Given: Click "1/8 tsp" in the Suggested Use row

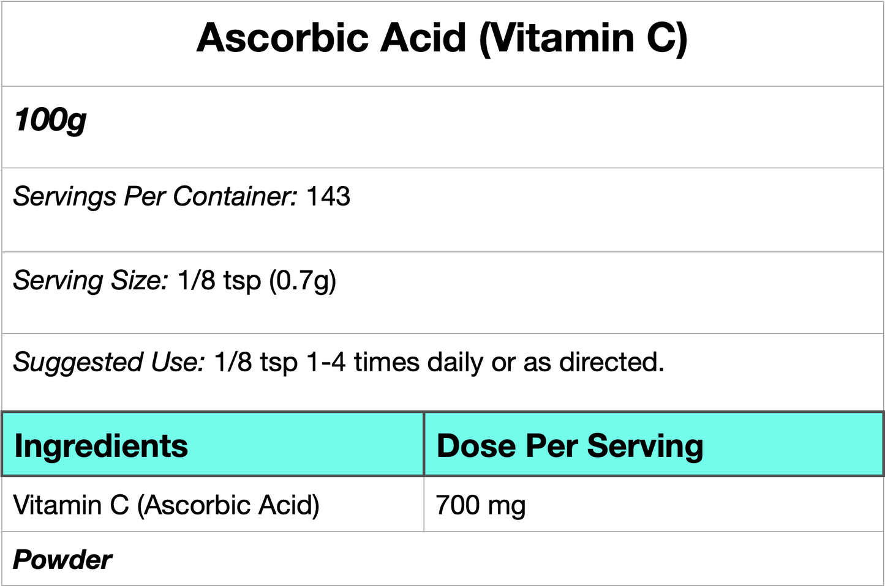Looking at the screenshot, I should (256, 362).
